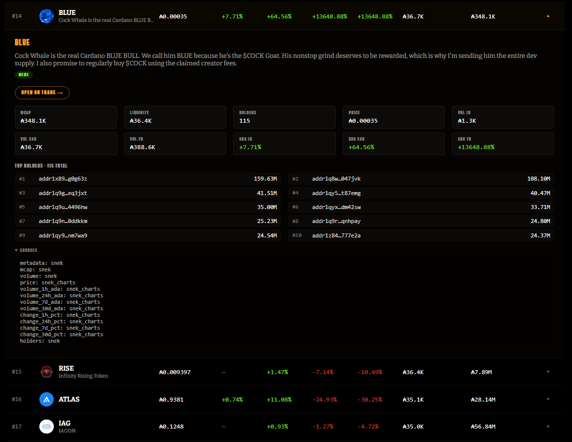The height and width of the screenshot is (442, 572).
Task: Click the ATLAS token blue logo
Action: (x=46, y=399)
